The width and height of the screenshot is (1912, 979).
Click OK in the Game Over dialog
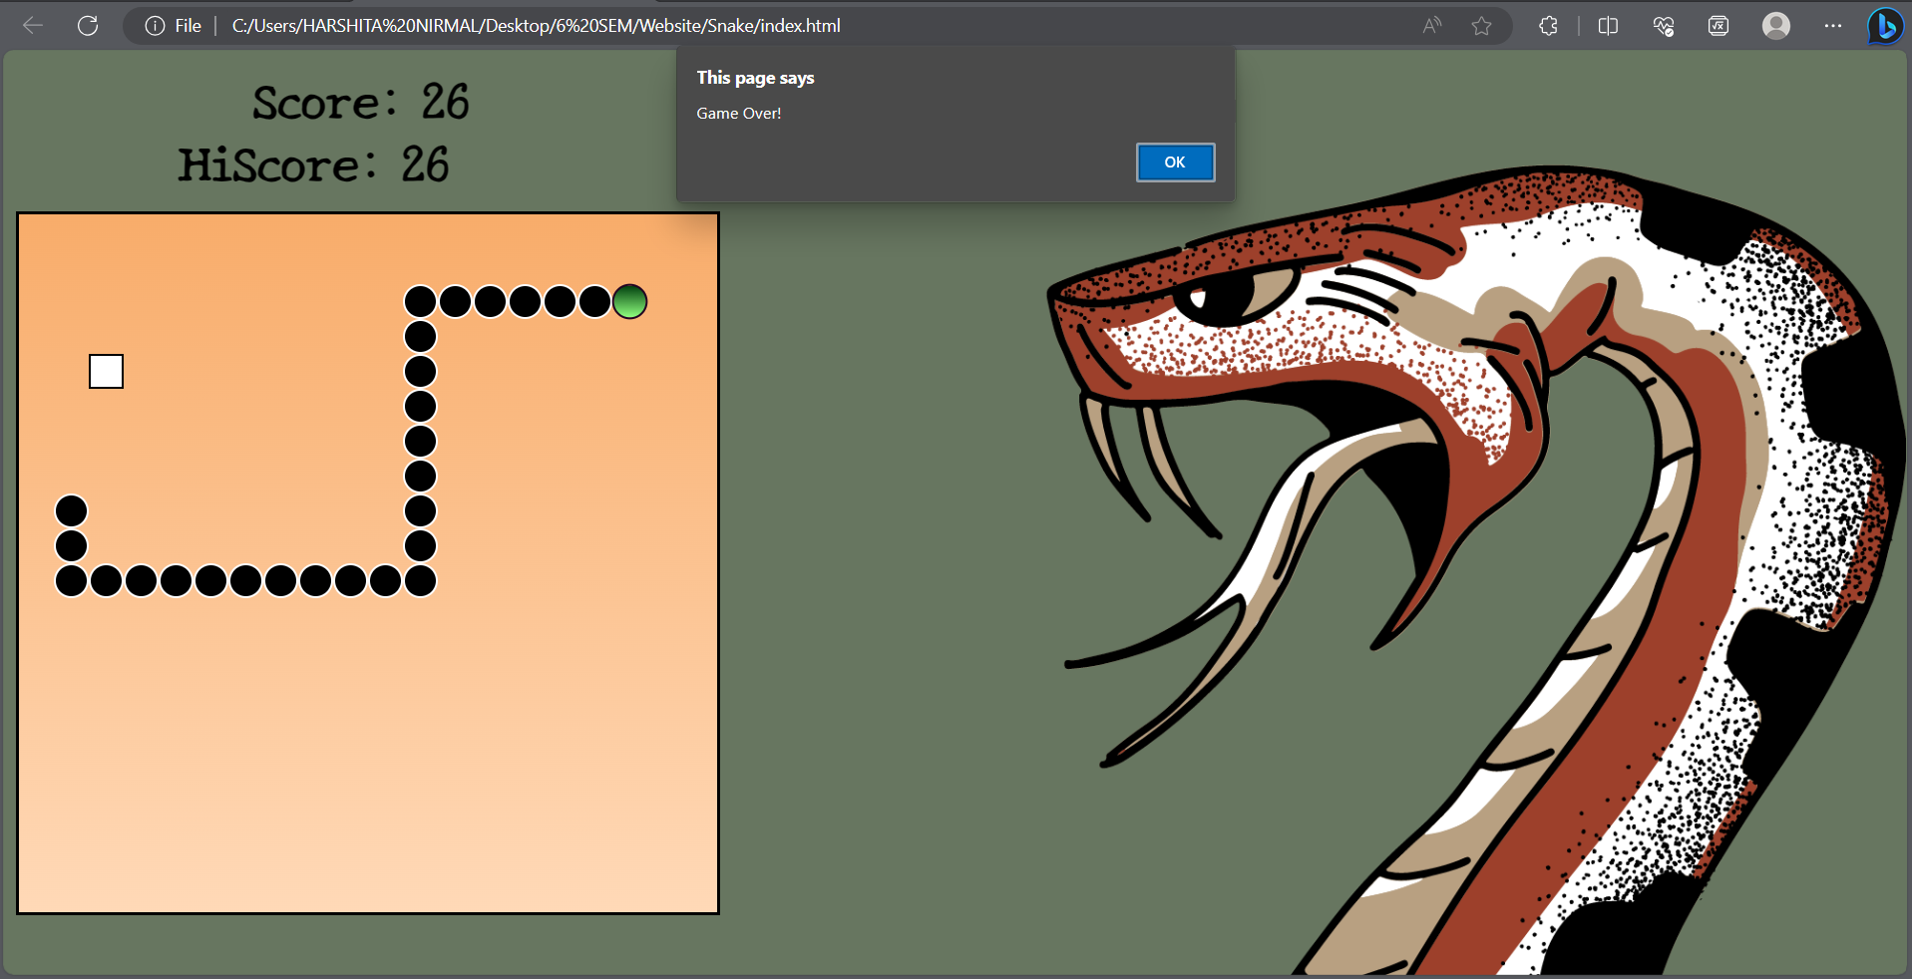(x=1175, y=163)
